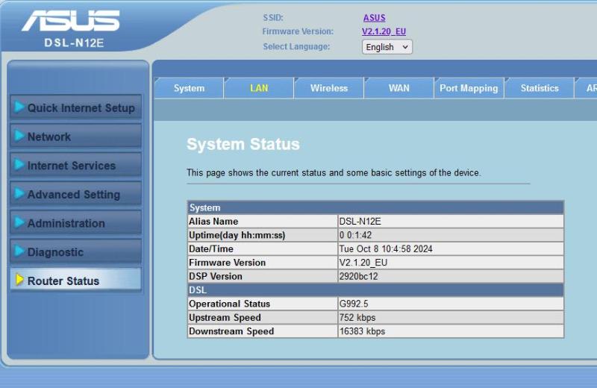Click arrow icon beside Quick Internet Setup

19,107
